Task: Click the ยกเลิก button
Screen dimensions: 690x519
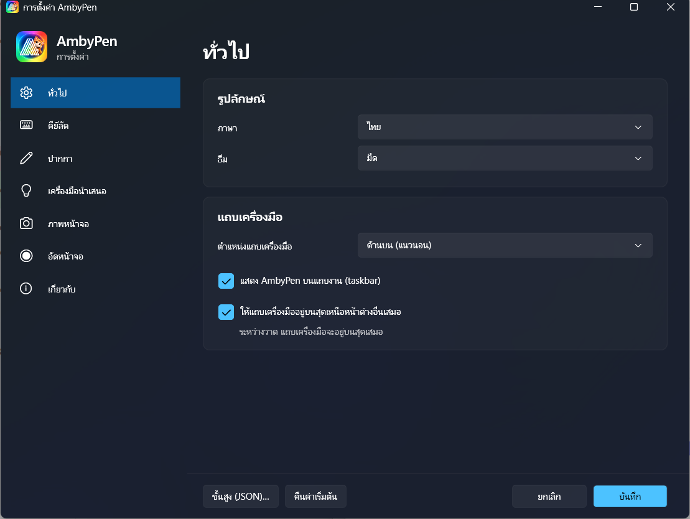Action: coord(549,497)
